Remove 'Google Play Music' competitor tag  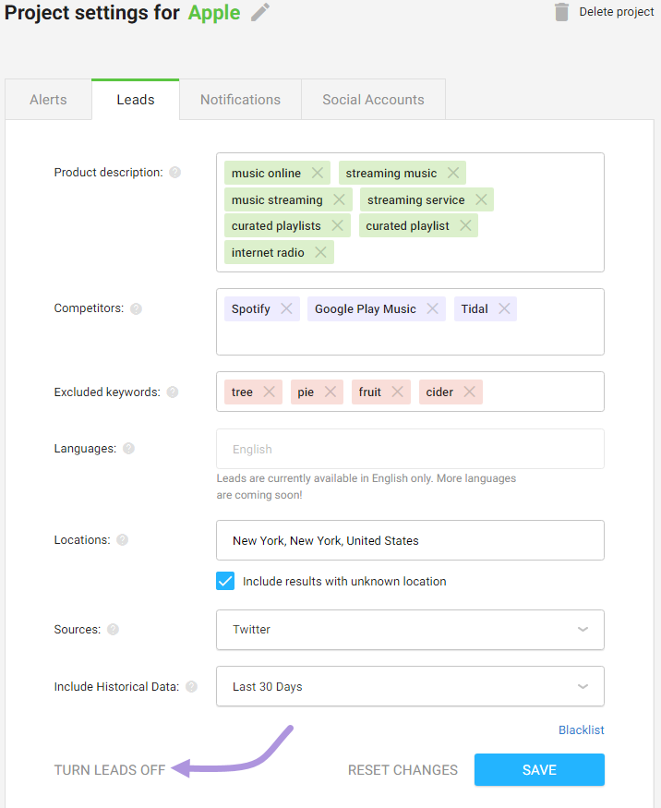click(x=432, y=308)
